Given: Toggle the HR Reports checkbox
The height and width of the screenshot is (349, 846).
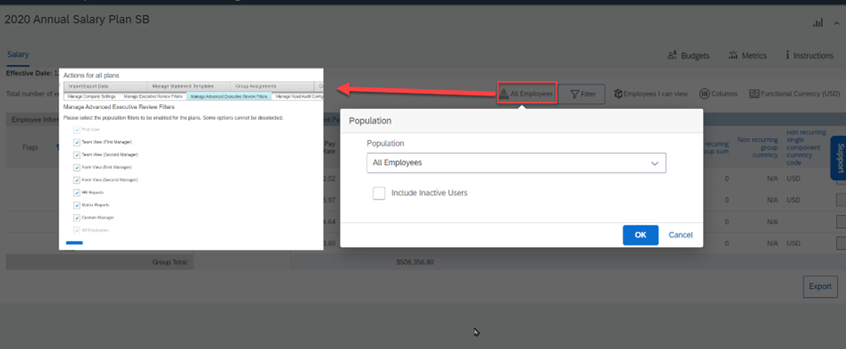Looking at the screenshot, I should (76, 192).
